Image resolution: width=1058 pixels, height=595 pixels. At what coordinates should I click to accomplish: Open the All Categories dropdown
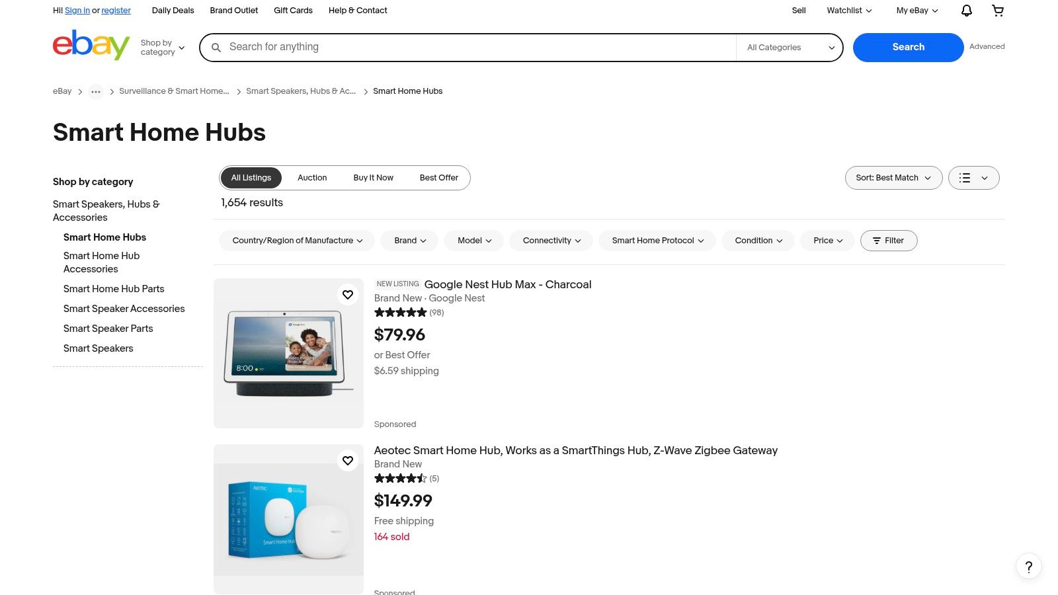790,48
